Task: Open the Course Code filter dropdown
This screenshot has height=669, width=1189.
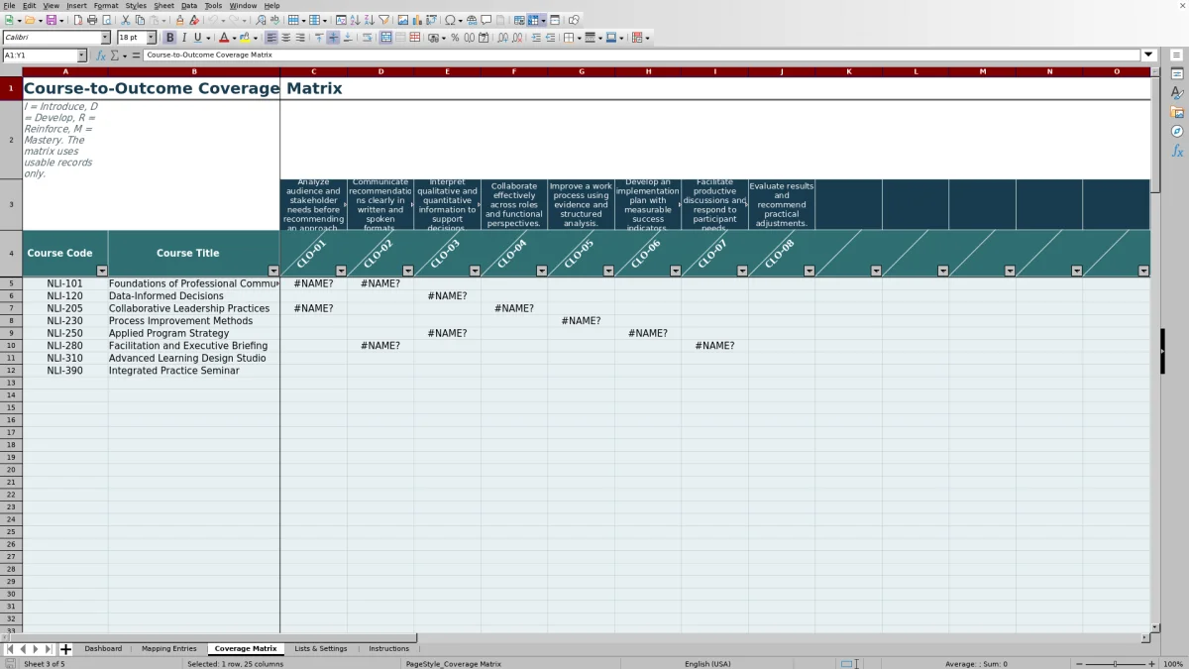Action: tap(101, 271)
